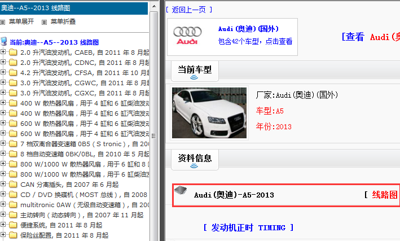Click the red 年份:2013 text
400x241 pixels.
[x=274, y=126]
